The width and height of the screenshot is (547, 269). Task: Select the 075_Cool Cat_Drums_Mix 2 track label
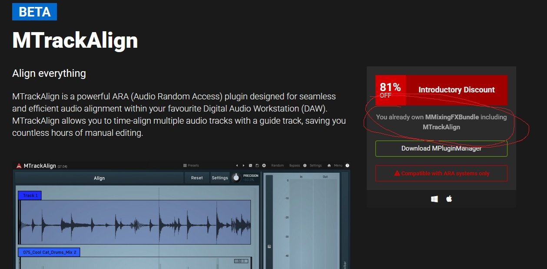tap(49, 252)
